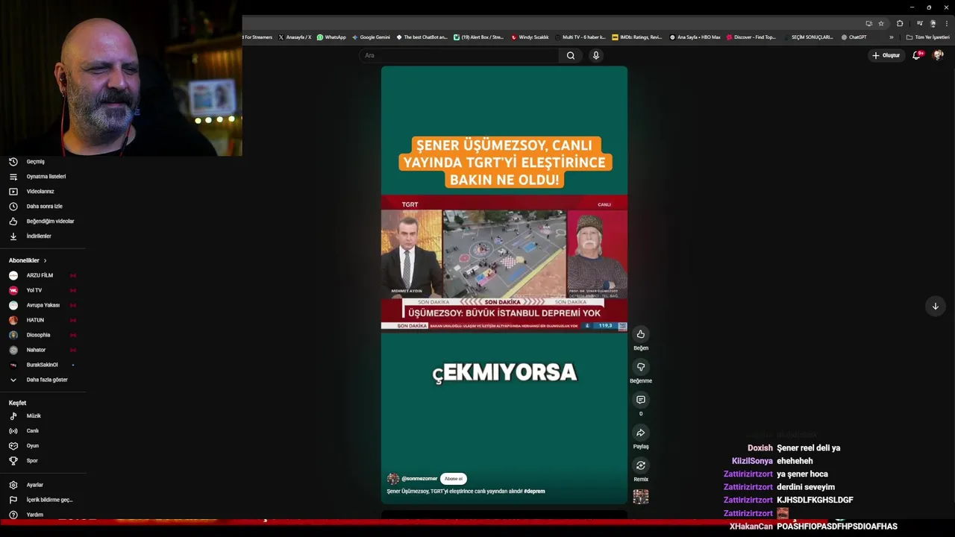Open The best ChatBot bookmark
The image size is (955, 537).
pyautogui.click(x=422, y=37)
